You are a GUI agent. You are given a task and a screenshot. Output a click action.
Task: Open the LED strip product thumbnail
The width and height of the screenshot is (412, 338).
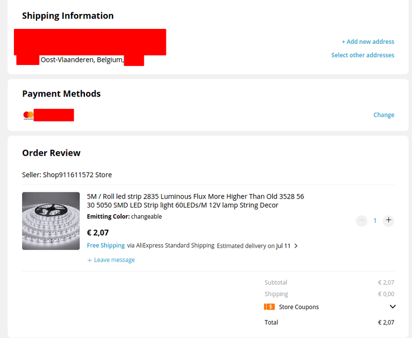(51, 221)
